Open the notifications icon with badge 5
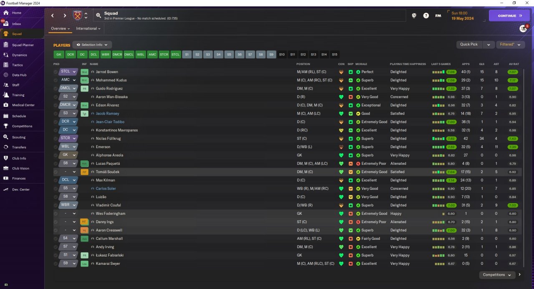This screenshot has height=289, width=534. [523, 28]
